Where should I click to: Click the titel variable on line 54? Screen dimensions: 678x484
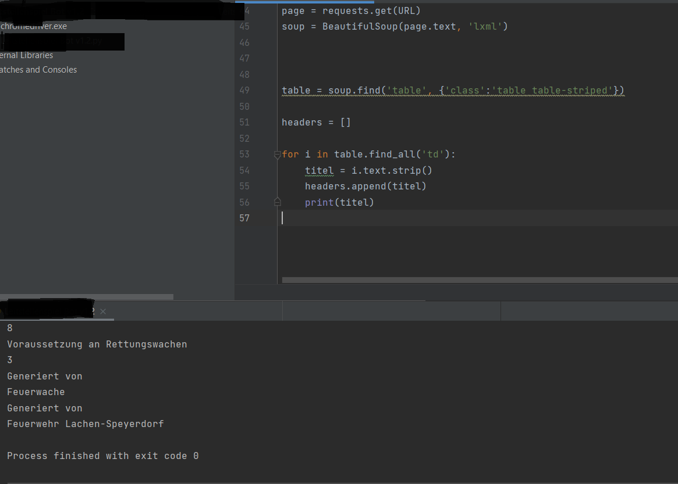pyautogui.click(x=319, y=170)
